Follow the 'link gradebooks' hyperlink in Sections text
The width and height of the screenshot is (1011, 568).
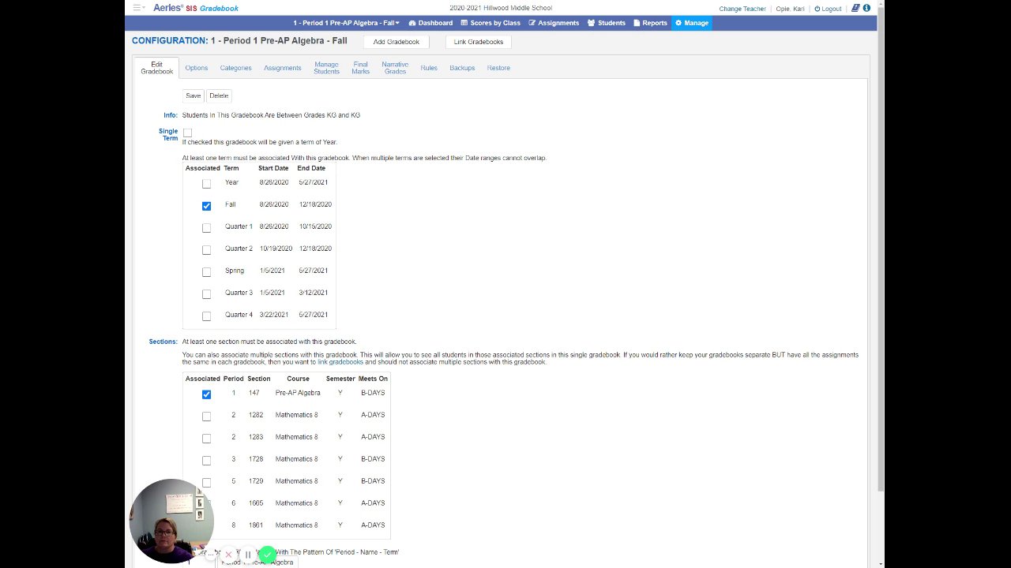(340, 362)
